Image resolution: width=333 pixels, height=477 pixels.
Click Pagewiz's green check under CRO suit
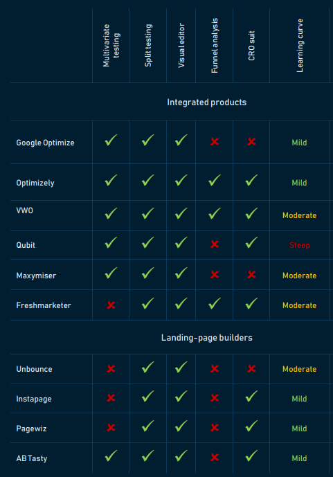click(x=251, y=426)
